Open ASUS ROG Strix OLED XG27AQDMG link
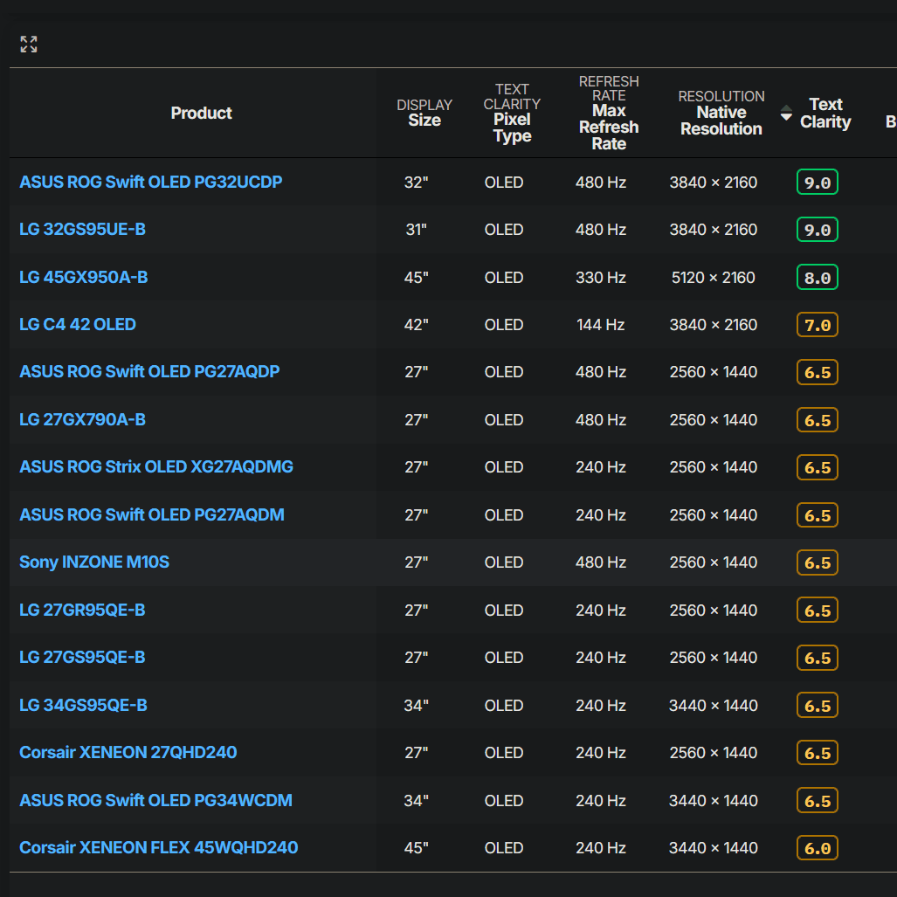The height and width of the screenshot is (897, 897). pos(156,466)
